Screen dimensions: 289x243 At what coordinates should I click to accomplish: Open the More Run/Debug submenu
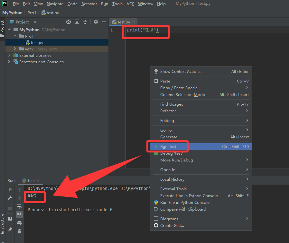point(201,160)
